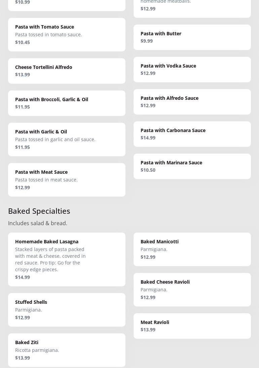
Task: Open the Pasta with Meat Sauce card
Action: (x=67, y=180)
